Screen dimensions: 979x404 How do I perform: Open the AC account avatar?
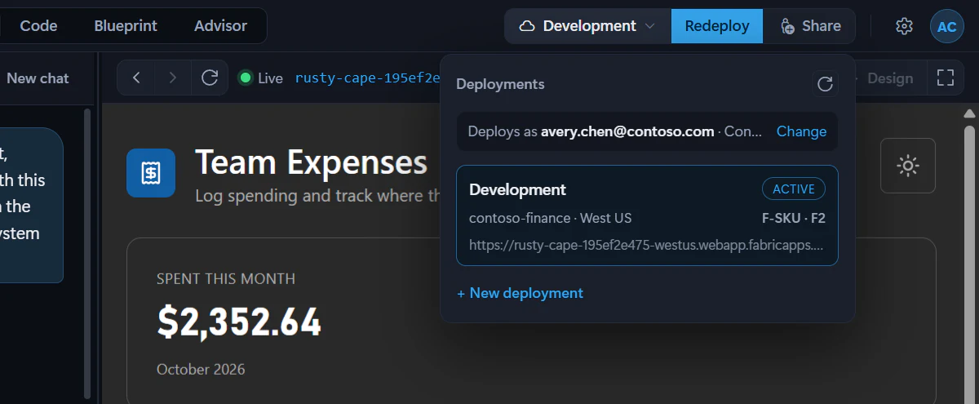[946, 26]
